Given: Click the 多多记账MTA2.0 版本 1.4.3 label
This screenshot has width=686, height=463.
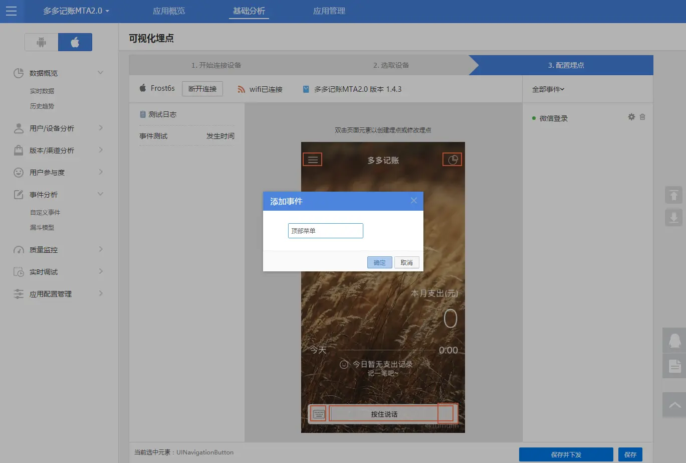Looking at the screenshot, I should pyautogui.click(x=358, y=89).
